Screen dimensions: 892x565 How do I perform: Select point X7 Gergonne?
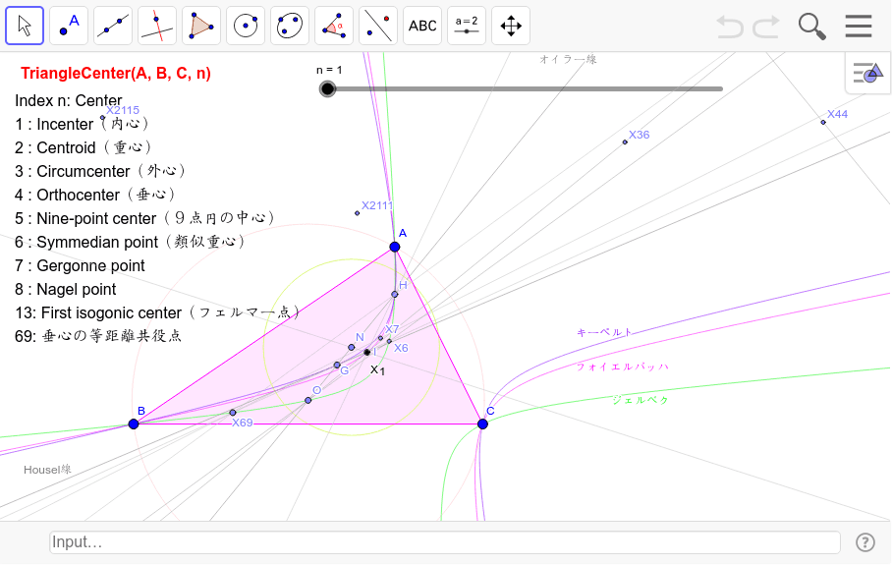(380, 338)
